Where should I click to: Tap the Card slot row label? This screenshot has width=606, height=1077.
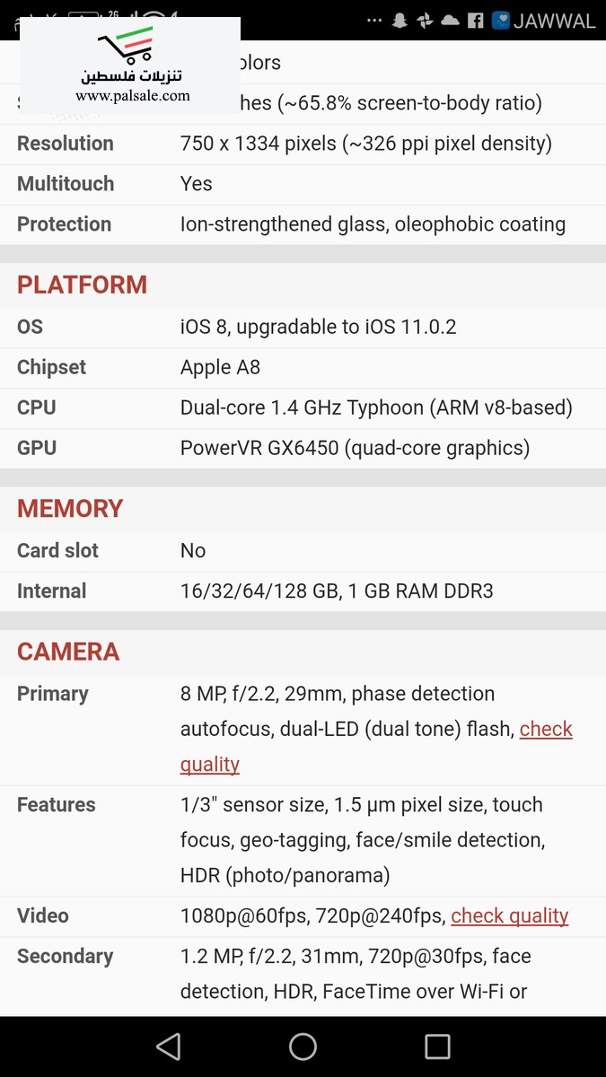57,550
